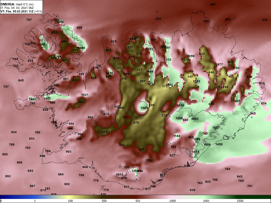The image size is (271, 203).
Task: Click the map value 1521
Action: [x=149, y=49]
